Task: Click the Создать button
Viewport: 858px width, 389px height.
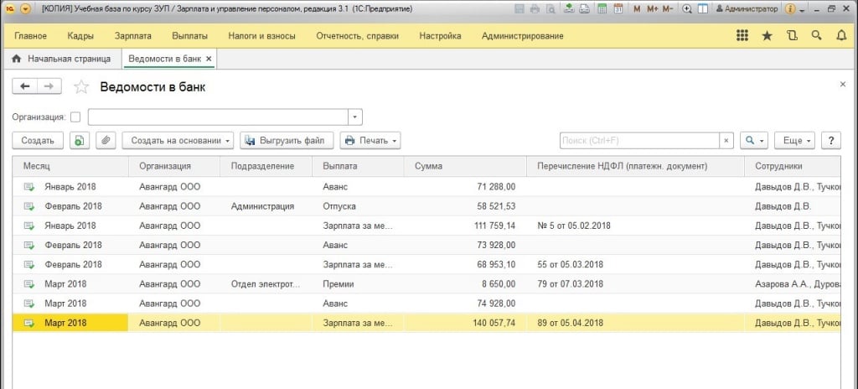Action: [x=38, y=141]
